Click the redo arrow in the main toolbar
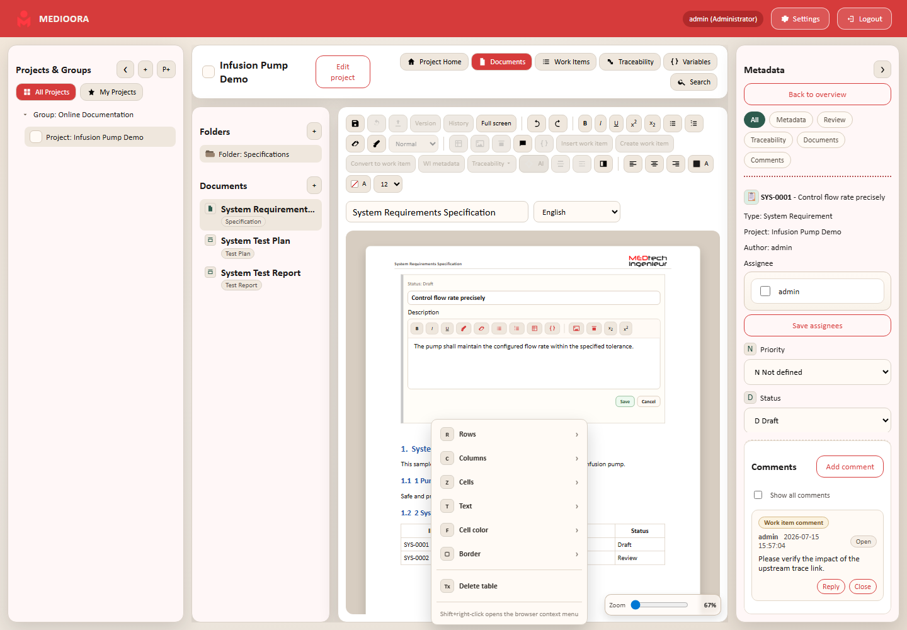Screen dimensions: 907x630 point(558,123)
